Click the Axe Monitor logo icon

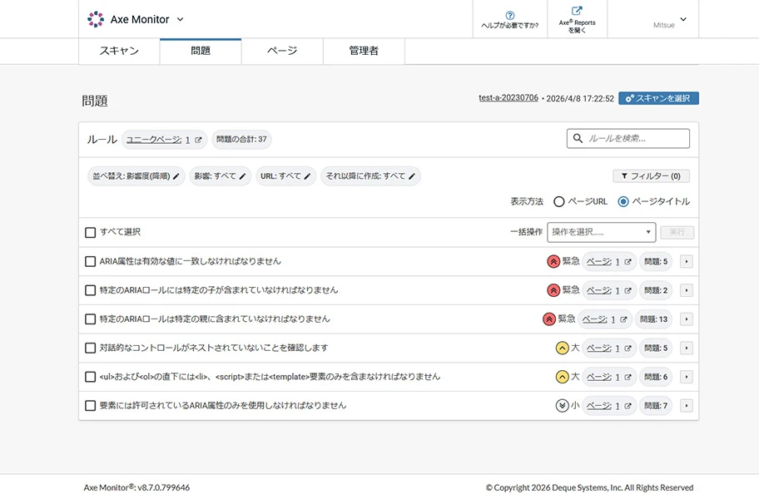click(96, 19)
